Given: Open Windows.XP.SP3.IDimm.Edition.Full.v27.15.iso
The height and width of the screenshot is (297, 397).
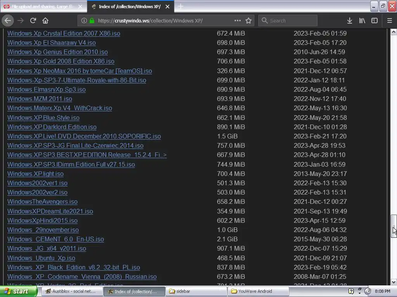Looking at the screenshot, I should coord(71,164).
